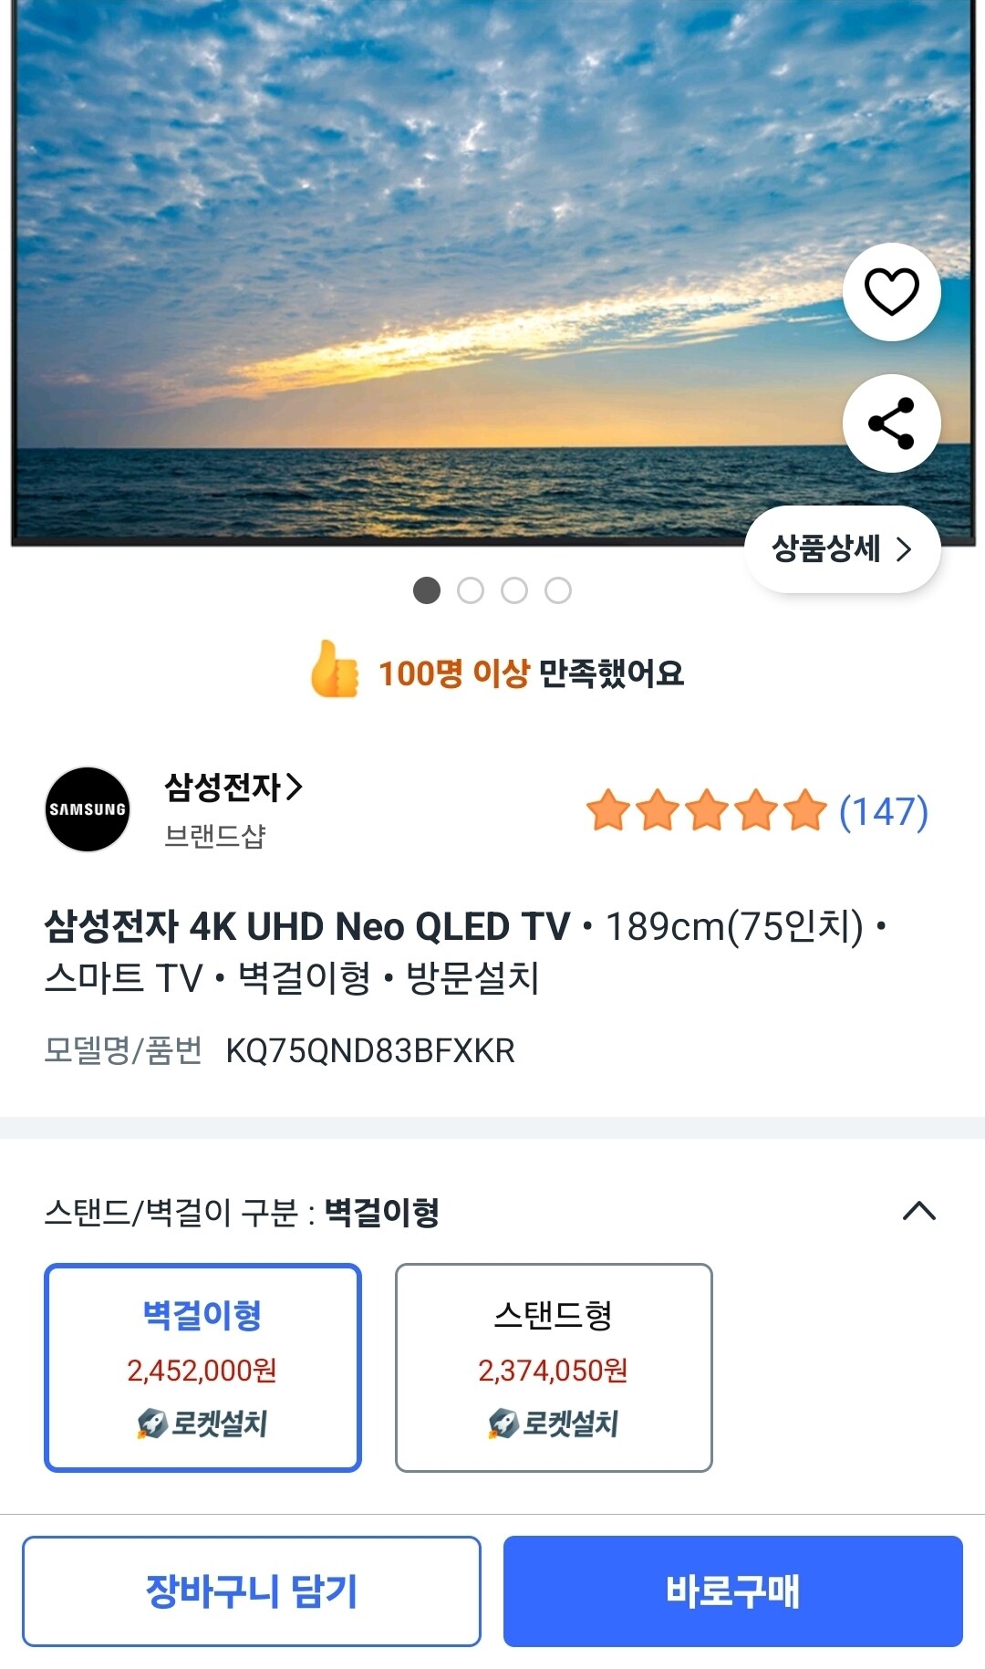985x1669 pixels.
Task: Click the rocket icon under 벽걸이형
Action: (151, 1424)
